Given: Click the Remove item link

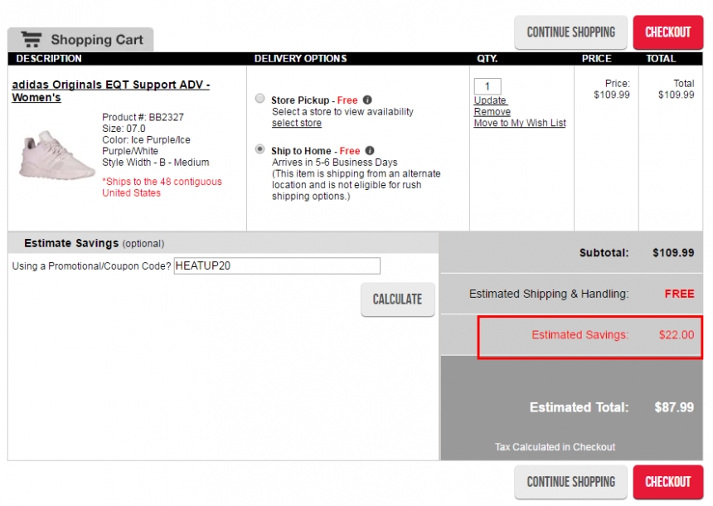Looking at the screenshot, I should [492, 111].
